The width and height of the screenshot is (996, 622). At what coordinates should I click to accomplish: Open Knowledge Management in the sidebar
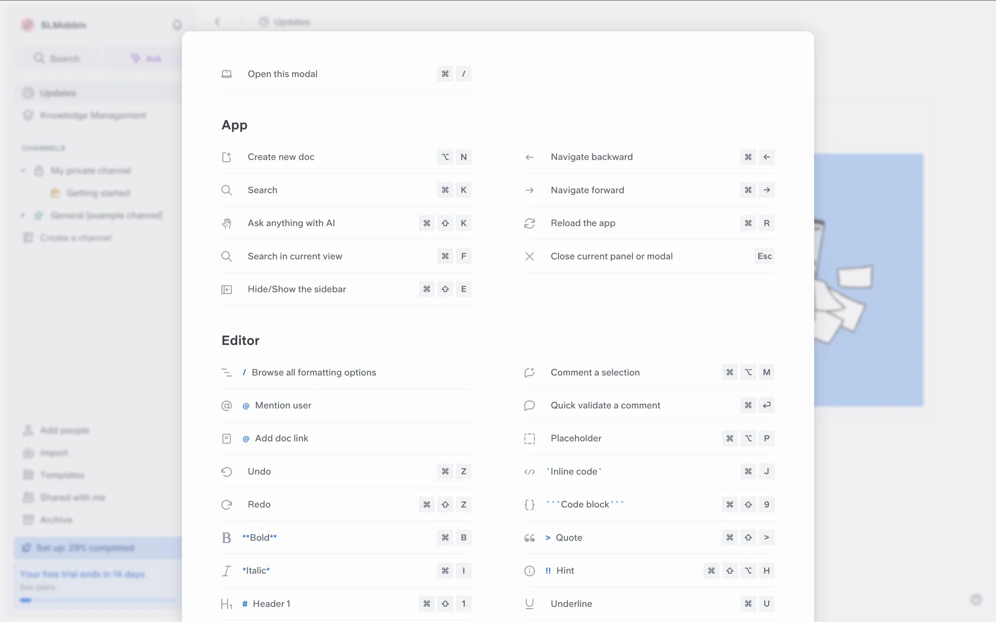pos(93,115)
